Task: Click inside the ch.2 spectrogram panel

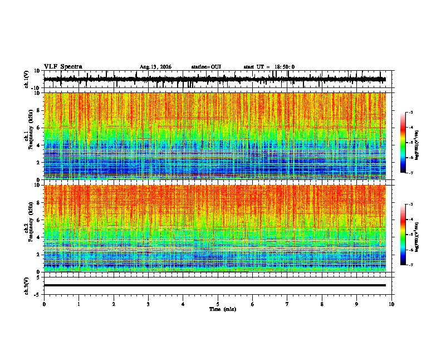Action: tap(215, 228)
